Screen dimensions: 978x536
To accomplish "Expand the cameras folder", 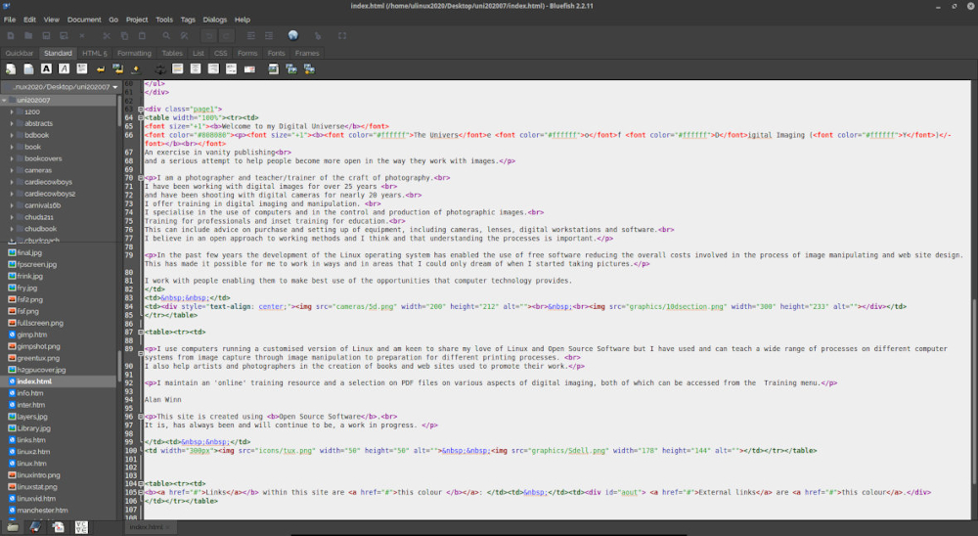I will click(12, 170).
